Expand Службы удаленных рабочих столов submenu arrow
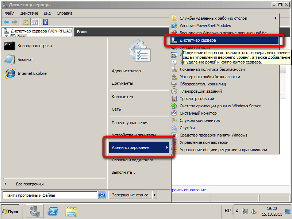292x219 pixels. click(276, 18)
